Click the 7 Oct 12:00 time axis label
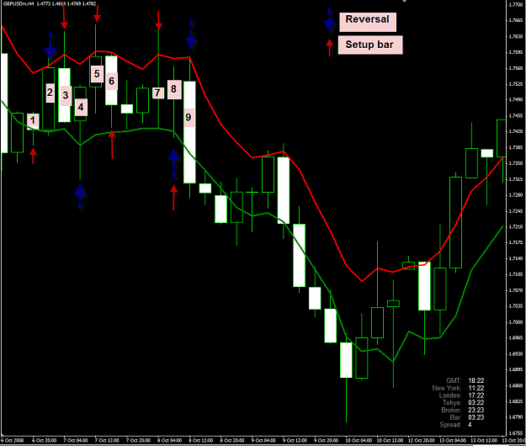Image resolution: width=526 pixels, height=446 pixels. [107, 440]
